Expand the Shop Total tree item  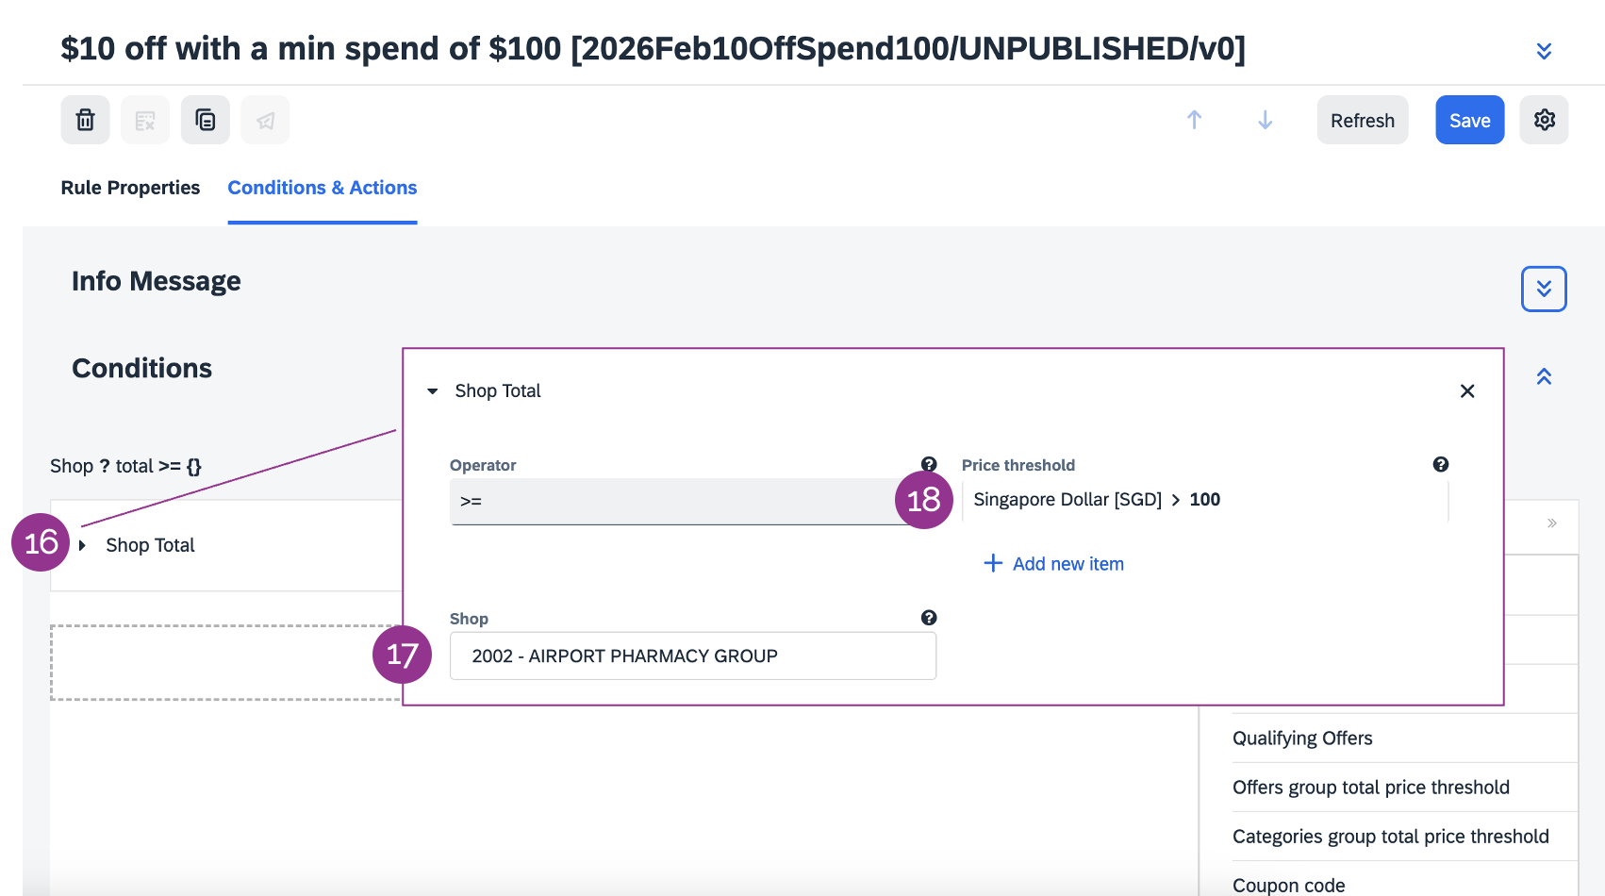(x=83, y=545)
